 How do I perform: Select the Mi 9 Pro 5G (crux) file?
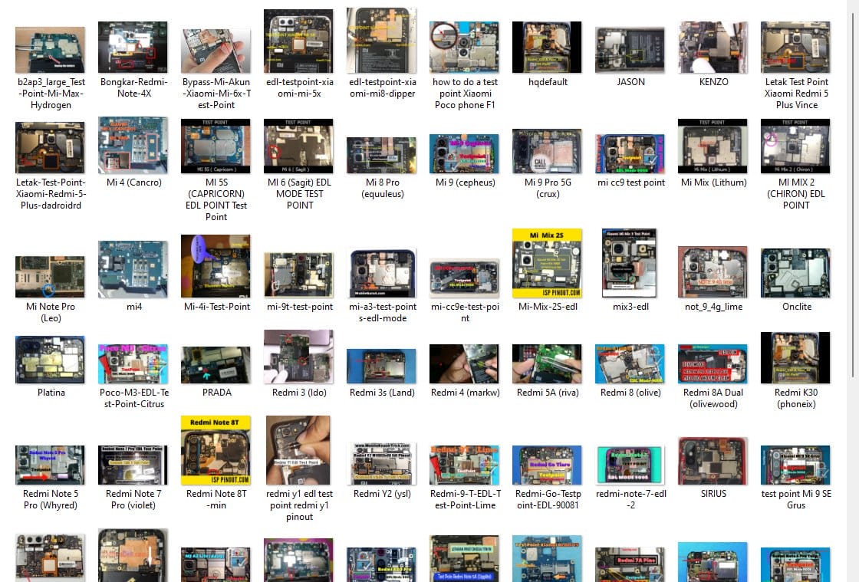(547, 150)
